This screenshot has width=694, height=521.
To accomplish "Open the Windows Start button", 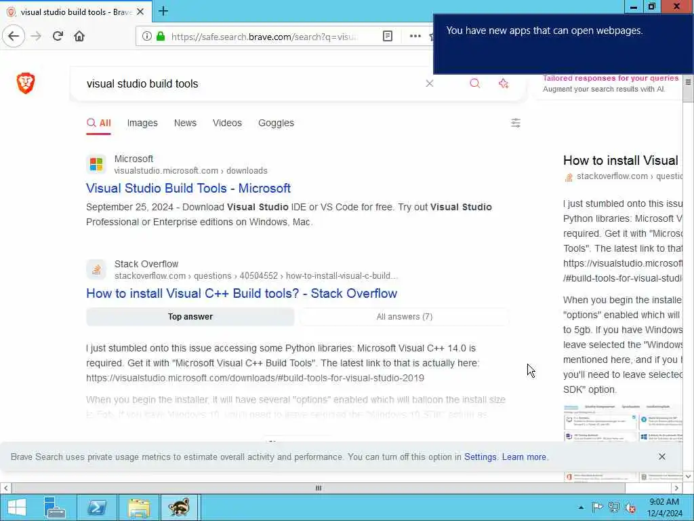I will (17, 507).
